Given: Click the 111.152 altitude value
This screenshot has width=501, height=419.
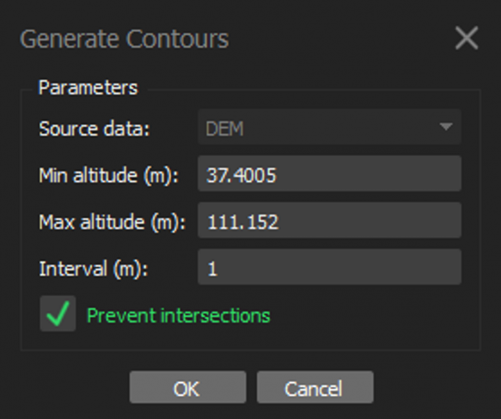Looking at the screenshot, I should 243,222.
